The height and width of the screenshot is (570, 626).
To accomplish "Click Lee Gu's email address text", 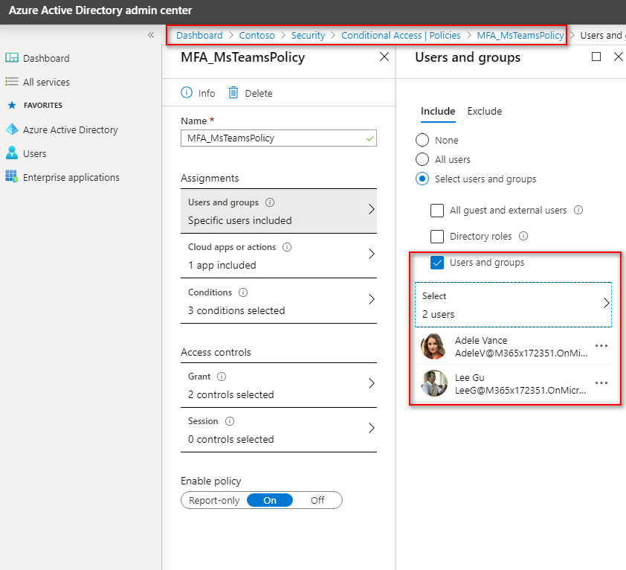I will coord(520,390).
